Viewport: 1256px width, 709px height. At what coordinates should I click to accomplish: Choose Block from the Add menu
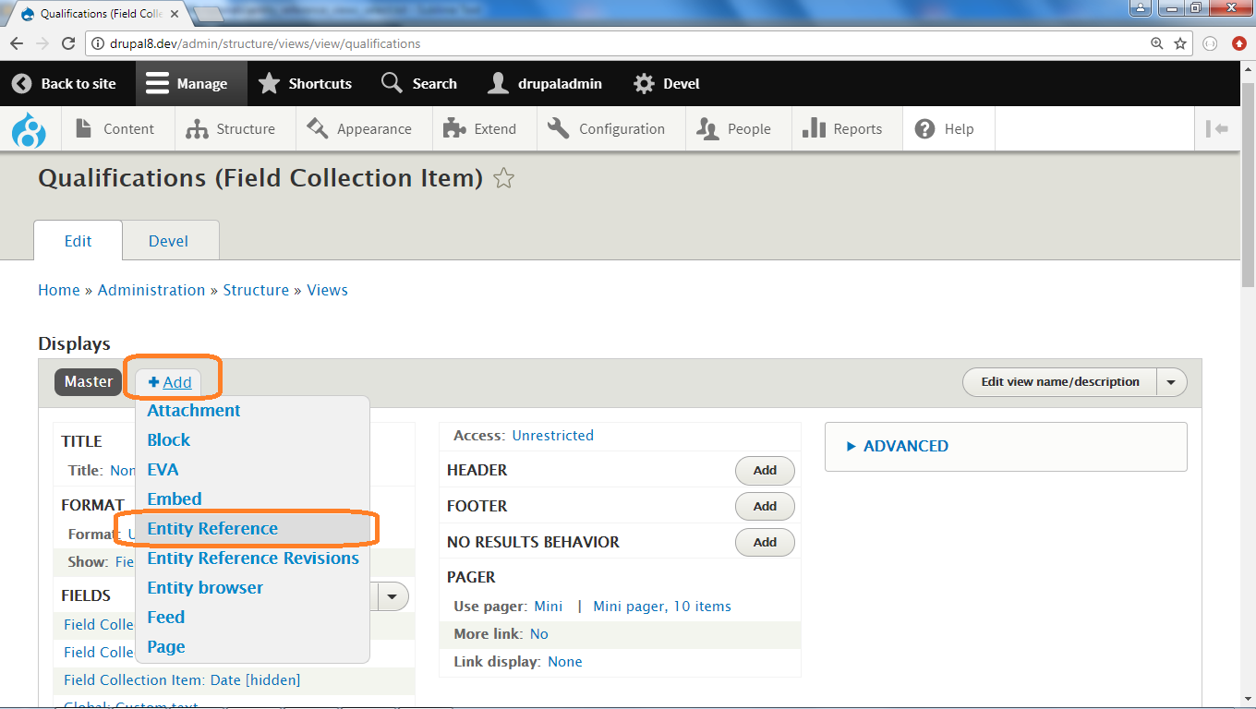[x=169, y=440]
